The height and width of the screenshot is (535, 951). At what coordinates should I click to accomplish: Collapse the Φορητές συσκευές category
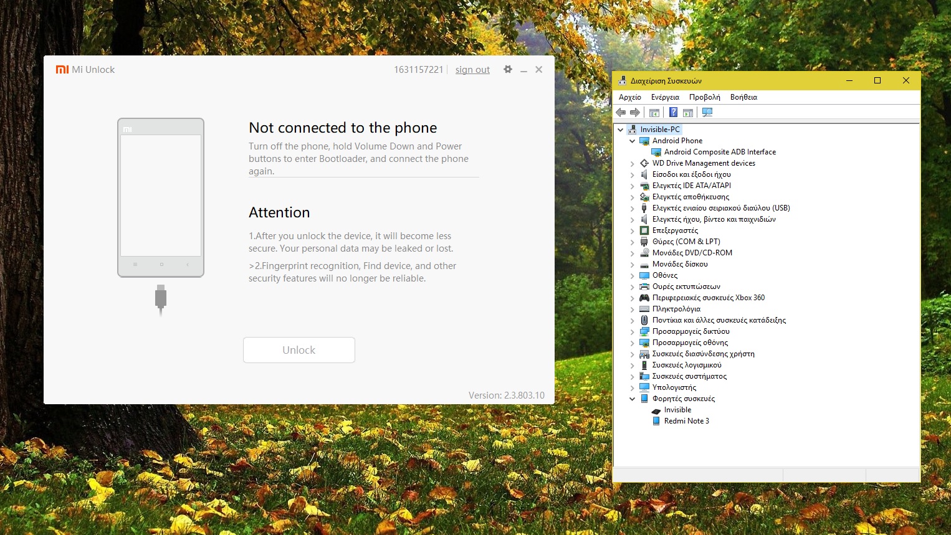tap(632, 399)
